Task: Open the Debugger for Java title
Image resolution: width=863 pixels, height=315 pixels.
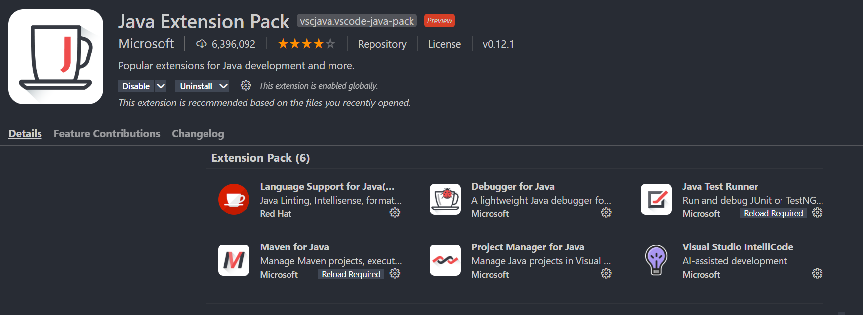Action: click(x=513, y=186)
